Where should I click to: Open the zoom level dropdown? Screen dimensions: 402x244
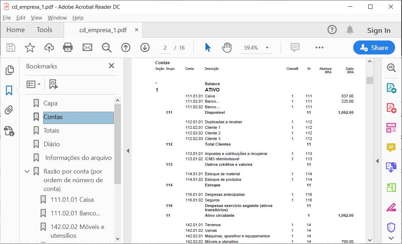coord(267,48)
